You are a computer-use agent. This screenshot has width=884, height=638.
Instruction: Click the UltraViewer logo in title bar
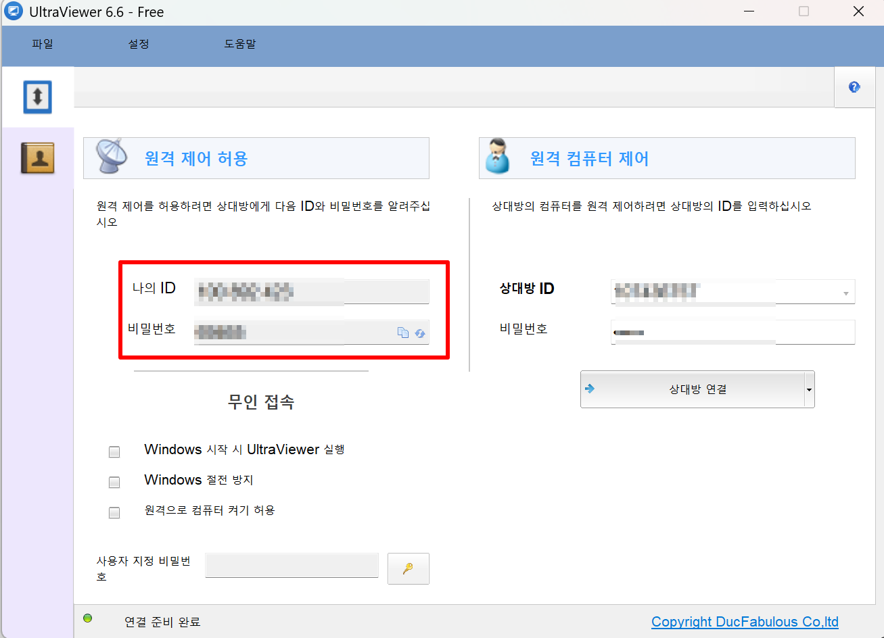pyautogui.click(x=14, y=11)
